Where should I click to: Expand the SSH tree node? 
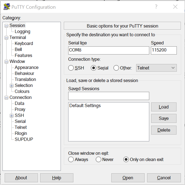11,116
